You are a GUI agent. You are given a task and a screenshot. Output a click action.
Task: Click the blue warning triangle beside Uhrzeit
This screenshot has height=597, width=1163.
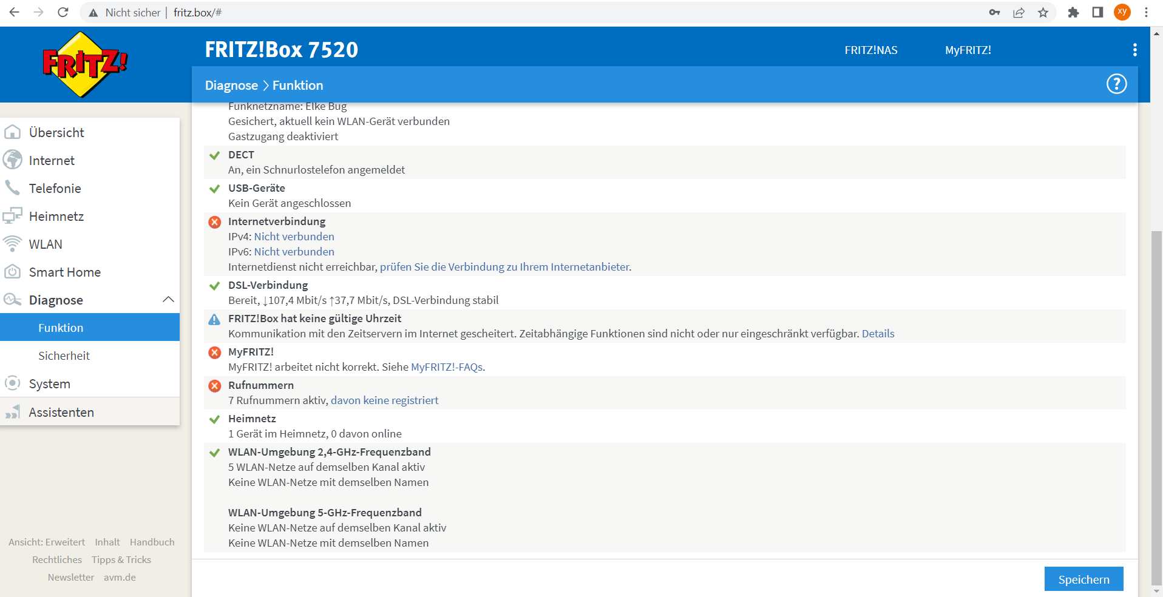[x=214, y=319]
